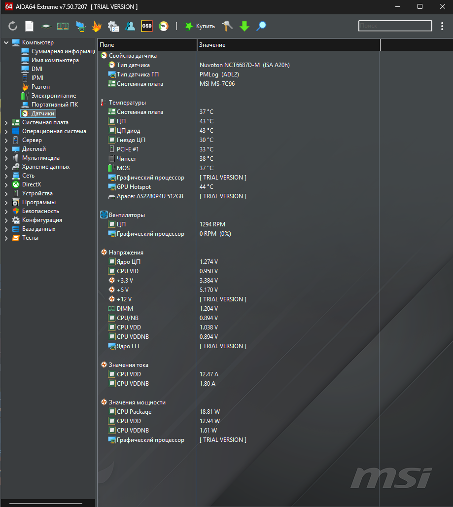
Task: Select Разгон in the tree
Action: pos(40,87)
